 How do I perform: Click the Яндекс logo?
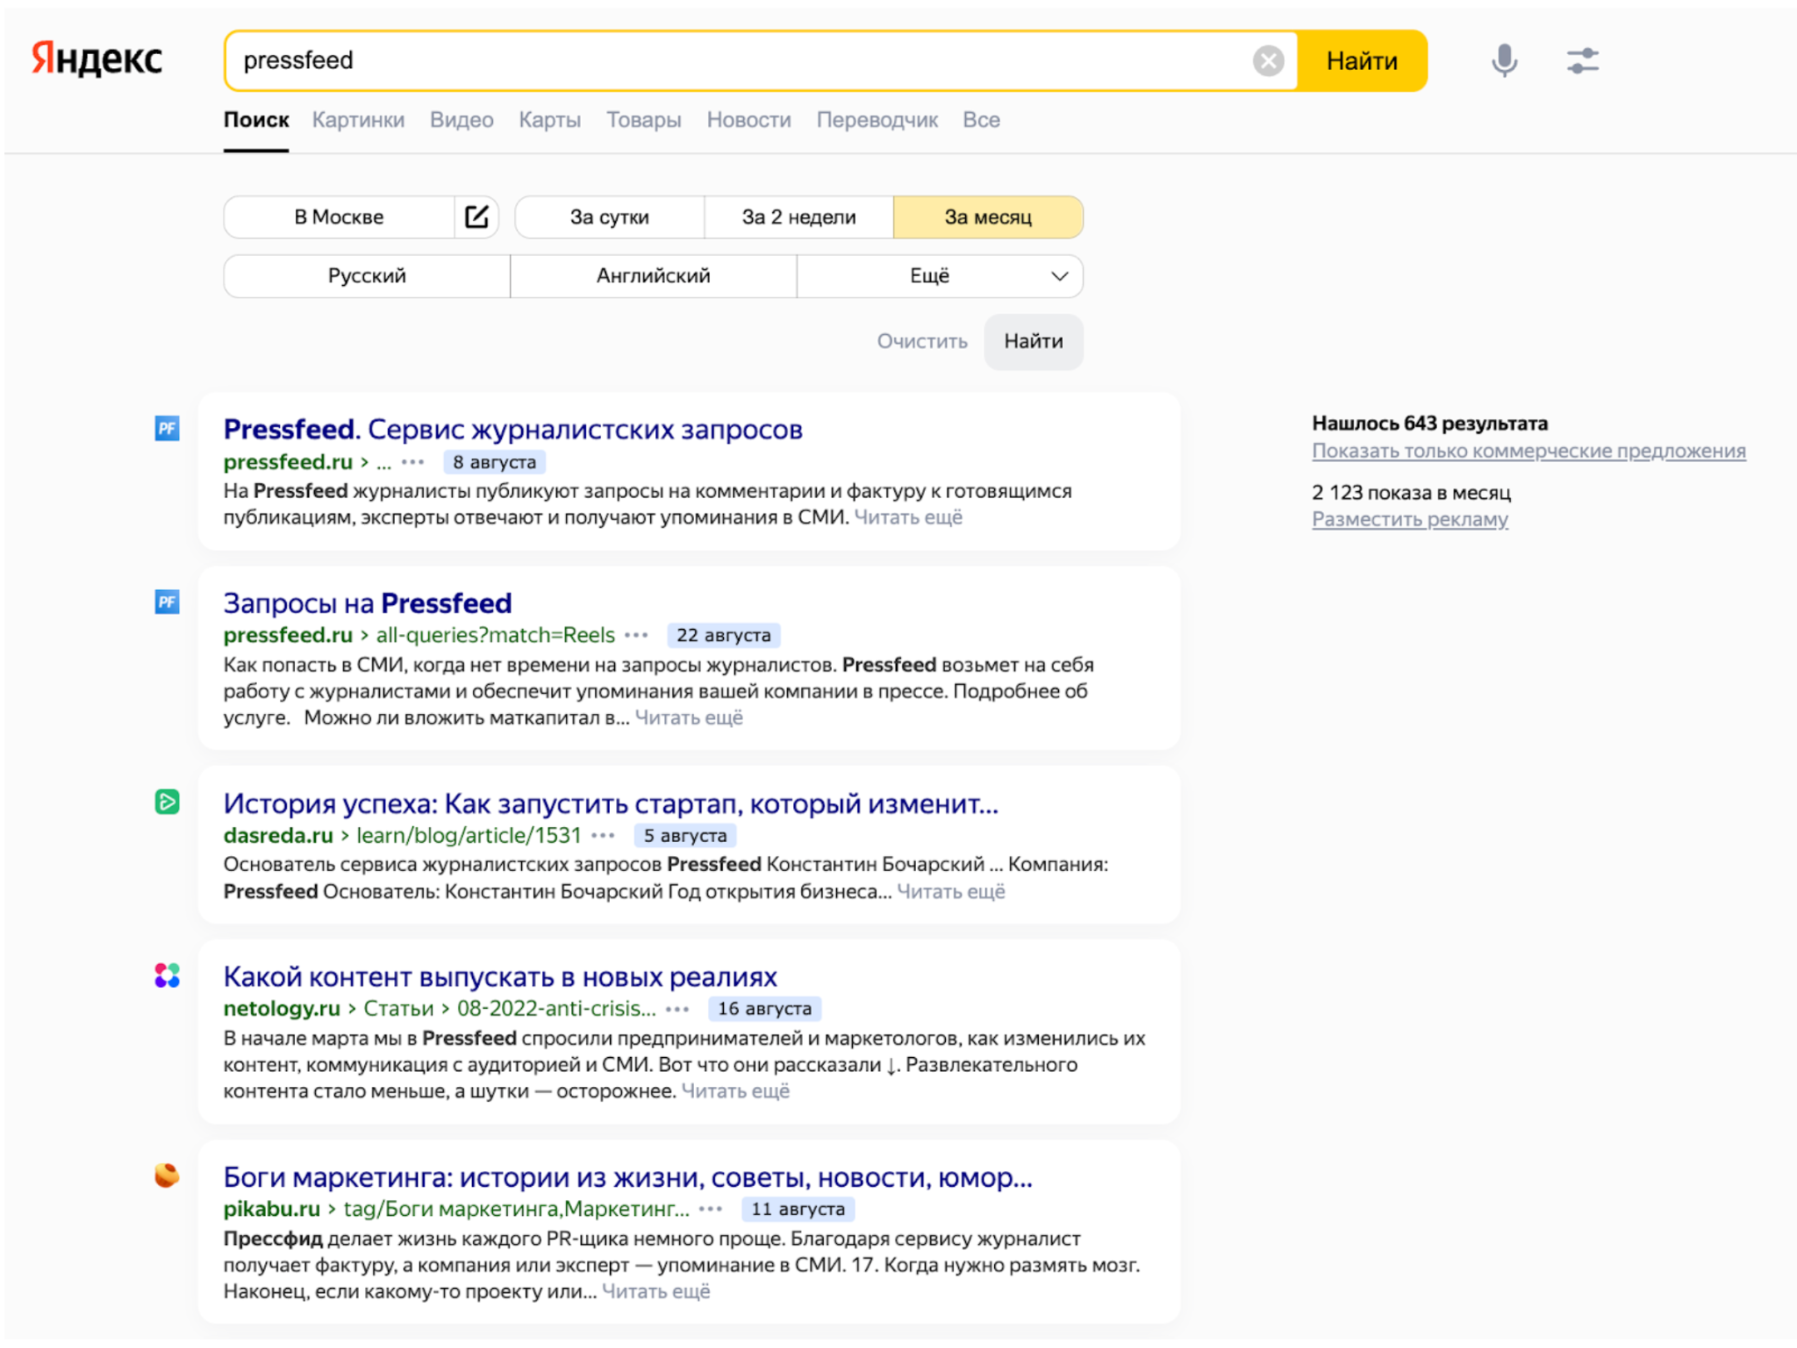(96, 59)
